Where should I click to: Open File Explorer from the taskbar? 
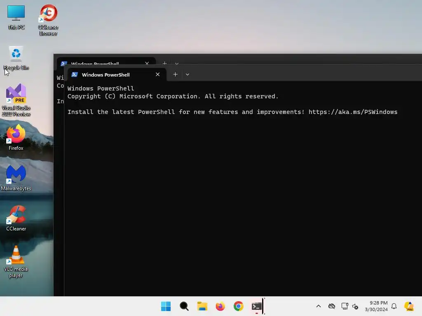pyautogui.click(x=202, y=306)
